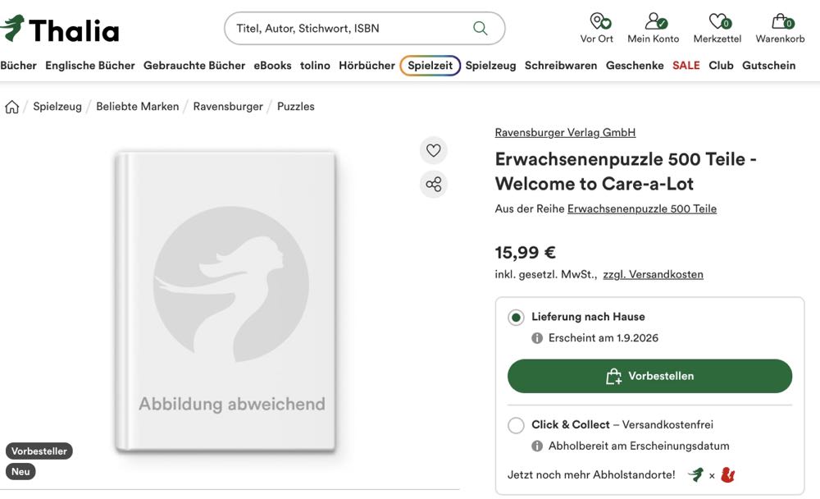Go to home via breadcrumb house icon

[12, 107]
